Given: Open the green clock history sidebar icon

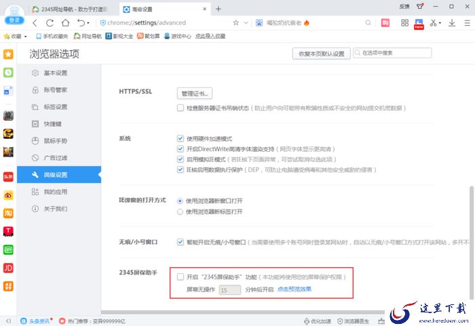Looking at the screenshot, I should [8, 73].
